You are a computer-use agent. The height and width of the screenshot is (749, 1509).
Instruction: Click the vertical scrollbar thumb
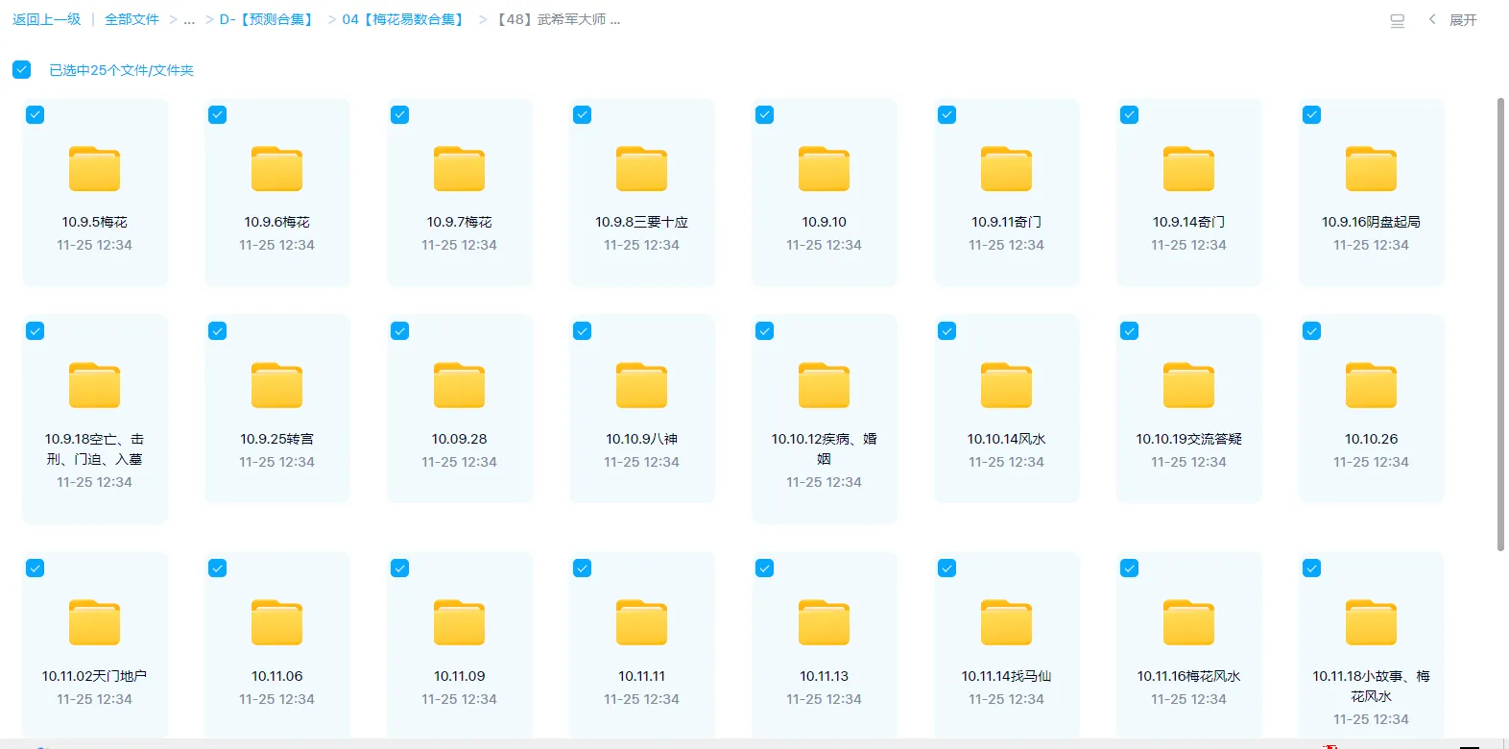1500,325
